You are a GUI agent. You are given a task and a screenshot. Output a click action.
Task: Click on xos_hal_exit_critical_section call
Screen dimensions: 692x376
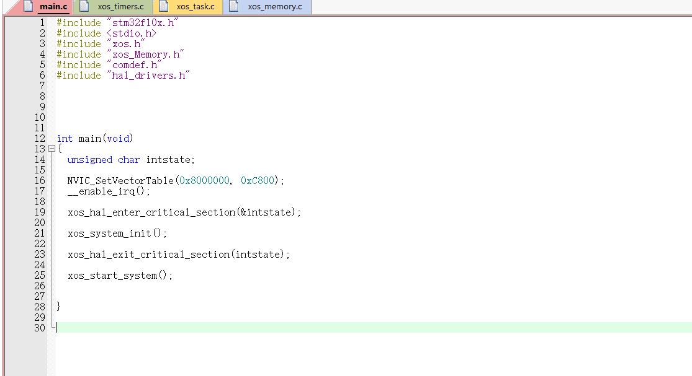pyautogui.click(x=179, y=255)
